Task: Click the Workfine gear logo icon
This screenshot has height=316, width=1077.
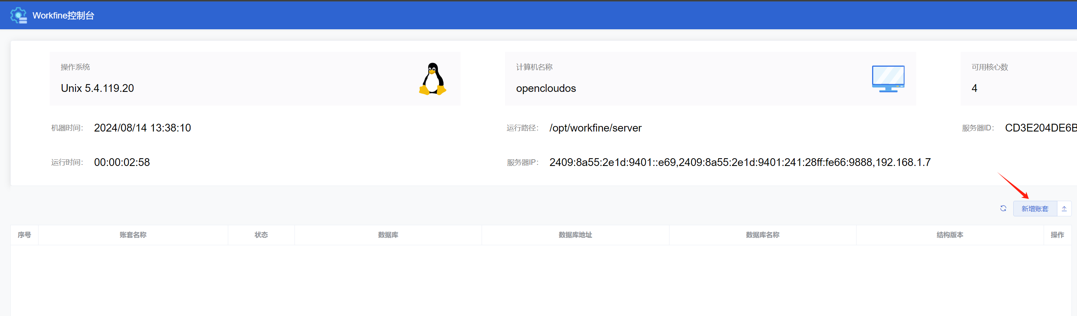Action: pyautogui.click(x=19, y=16)
